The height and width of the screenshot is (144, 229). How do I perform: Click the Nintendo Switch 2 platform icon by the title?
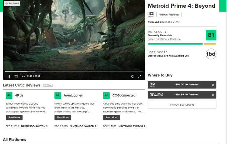tap(151, 15)
